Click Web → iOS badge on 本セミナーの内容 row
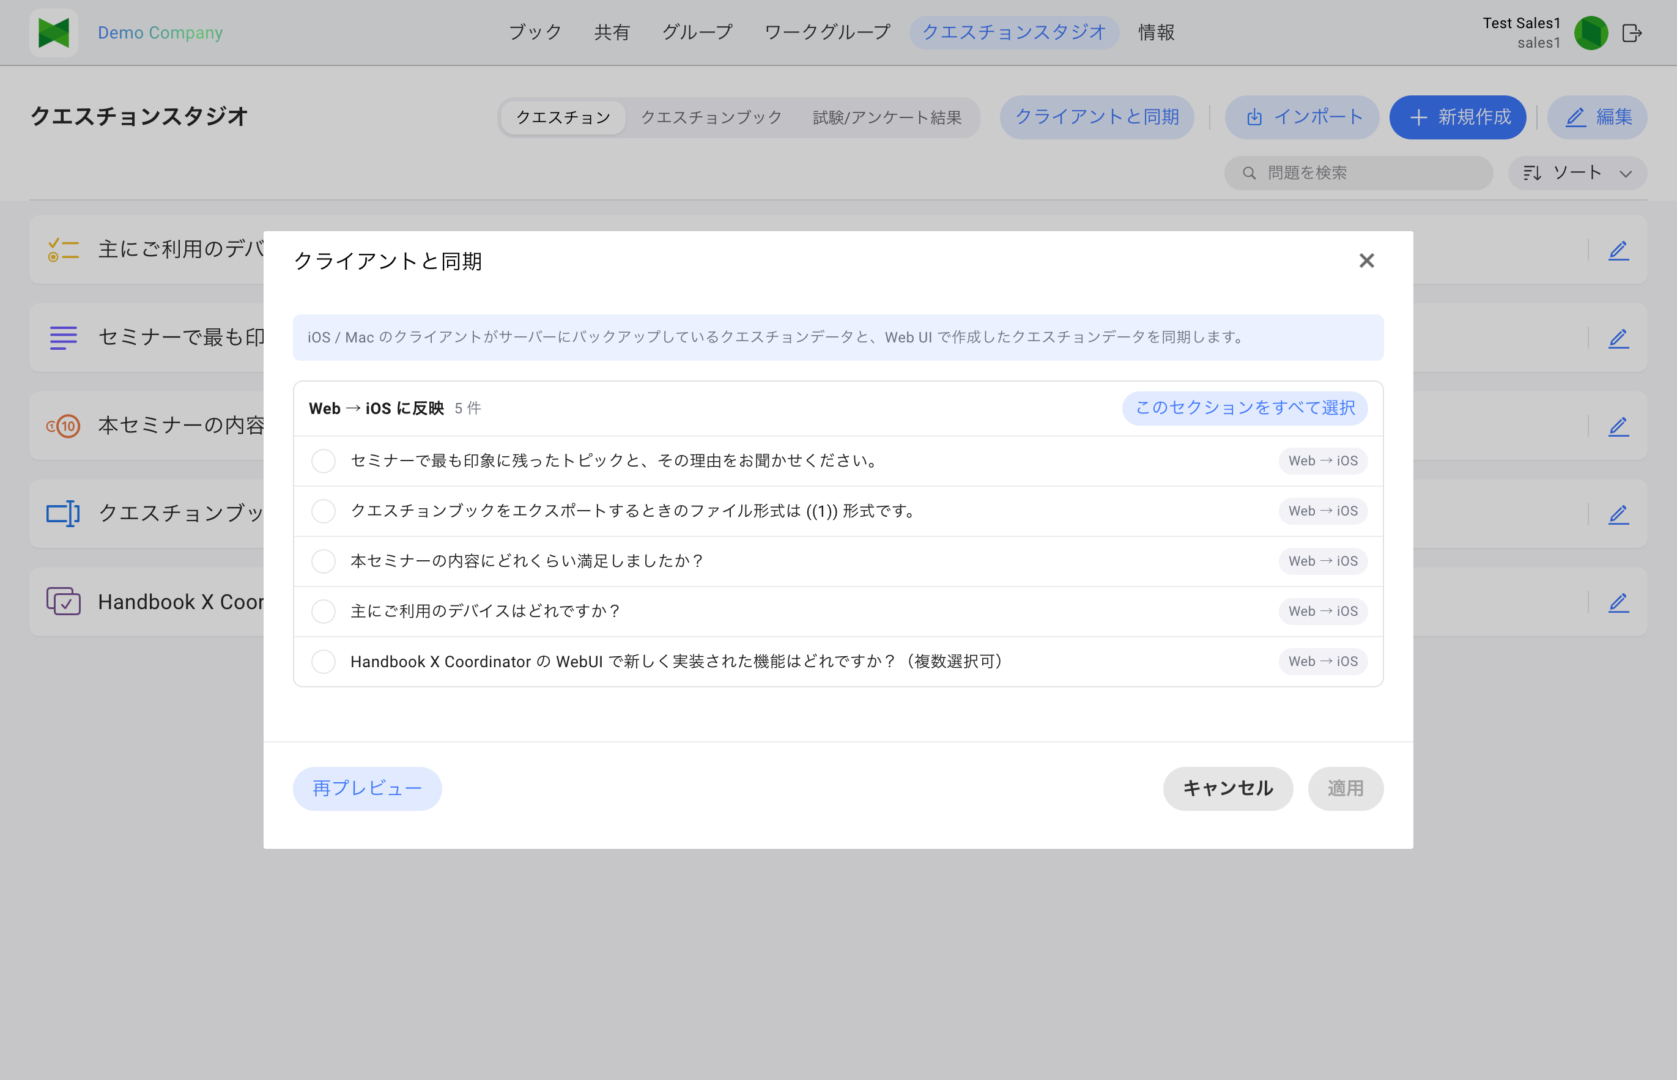This screenshot has height=1080, width=1677. 1323,562
